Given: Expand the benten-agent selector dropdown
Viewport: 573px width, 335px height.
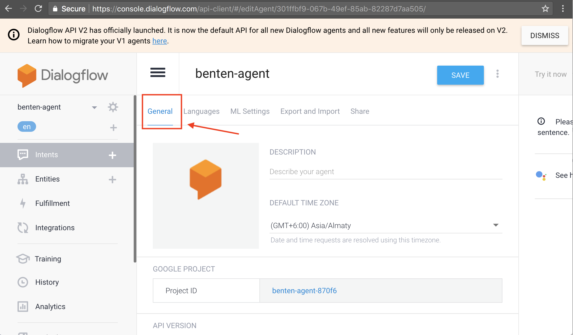Looking at the screenshot, I should 94,107.
